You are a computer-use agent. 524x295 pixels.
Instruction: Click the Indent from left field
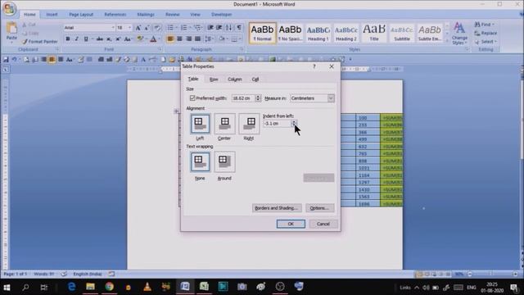click(277, 124)
